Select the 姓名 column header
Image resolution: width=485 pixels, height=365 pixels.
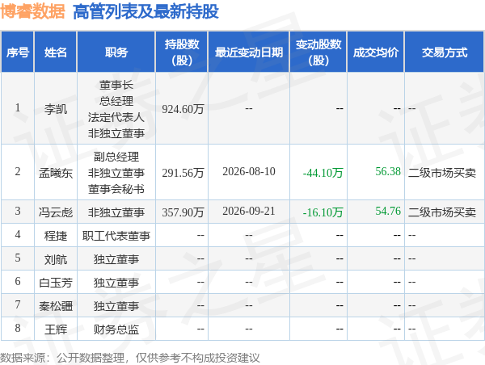(56, 52)
